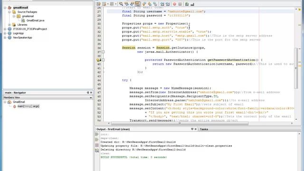
Task: Open the GmailEmail.java file in the tree
Action: point(35,20)
